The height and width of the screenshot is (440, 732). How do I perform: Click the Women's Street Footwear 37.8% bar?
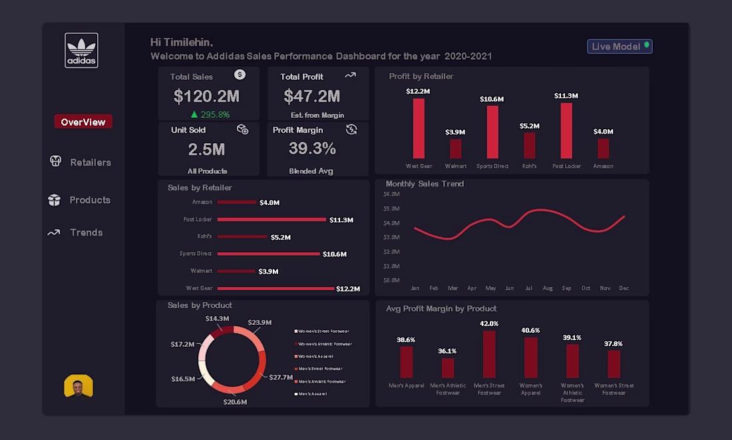coord(614,364)
